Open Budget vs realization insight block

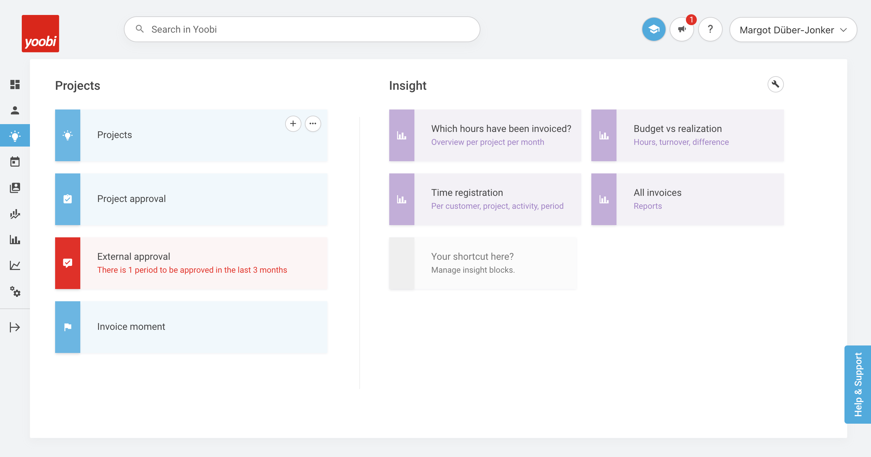[687, 135]
